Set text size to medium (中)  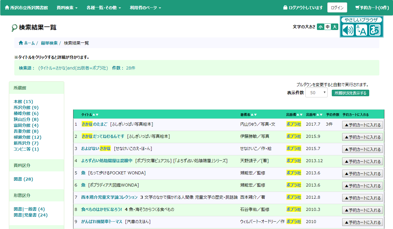coord(328,27)
